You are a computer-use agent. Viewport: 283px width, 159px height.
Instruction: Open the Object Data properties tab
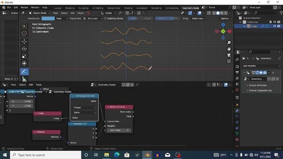(x=237, y=133)
